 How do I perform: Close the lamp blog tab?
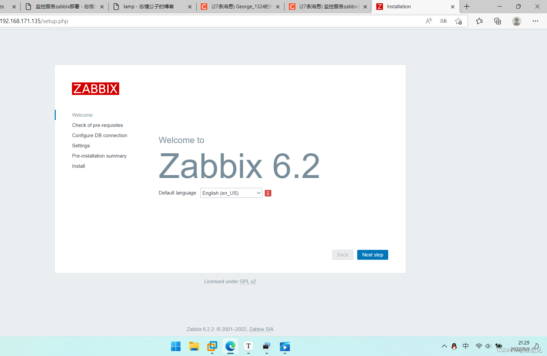190,7
